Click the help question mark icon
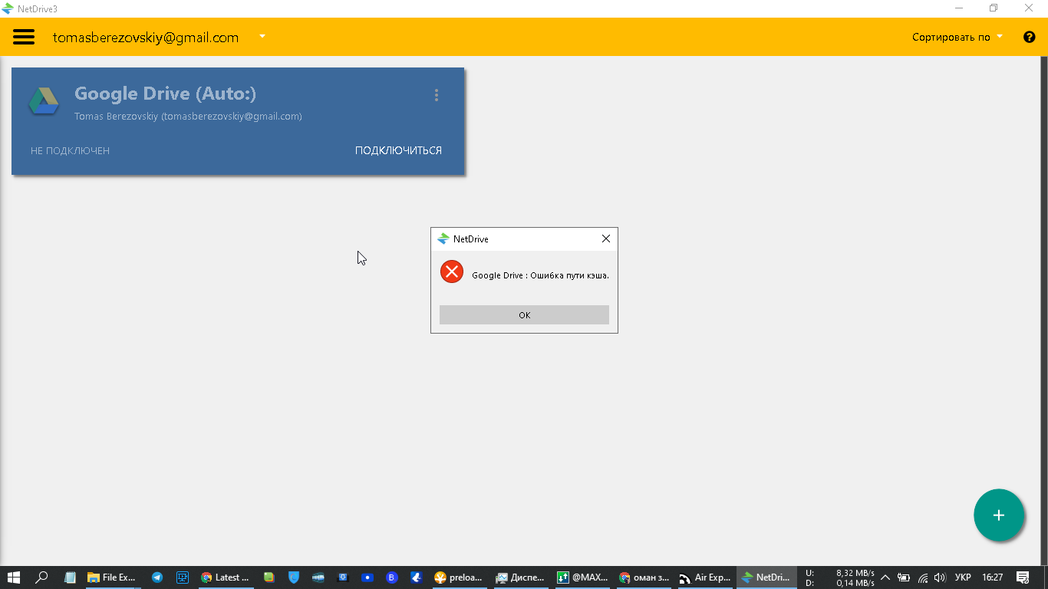 coord(1030,37)
